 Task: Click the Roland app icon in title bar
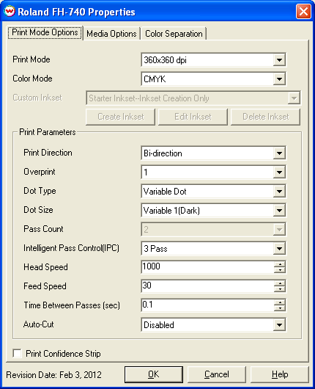[x=10, y=12]
